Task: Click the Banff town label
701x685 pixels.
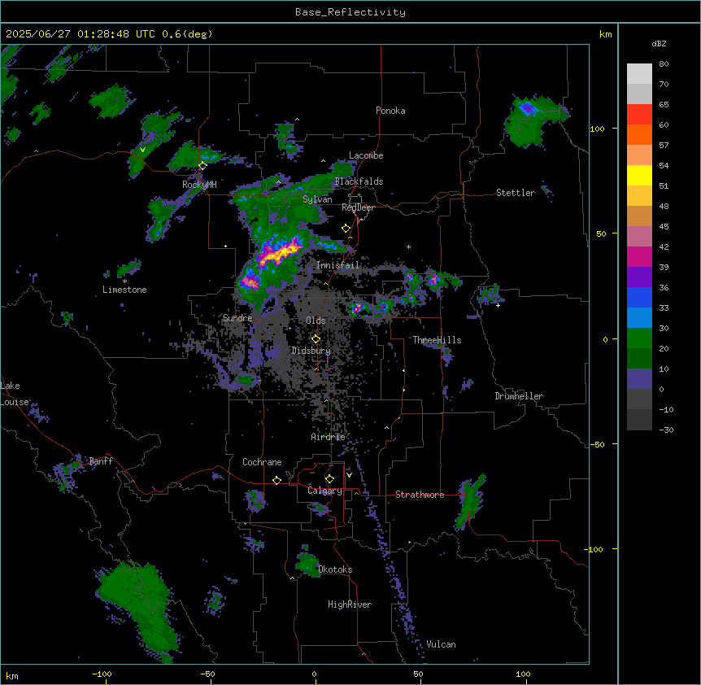Action: coord(101,461)
